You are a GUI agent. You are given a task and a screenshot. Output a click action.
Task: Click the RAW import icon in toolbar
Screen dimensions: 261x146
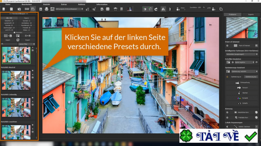pos(26,9)
